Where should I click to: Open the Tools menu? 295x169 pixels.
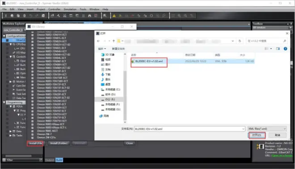83,9
